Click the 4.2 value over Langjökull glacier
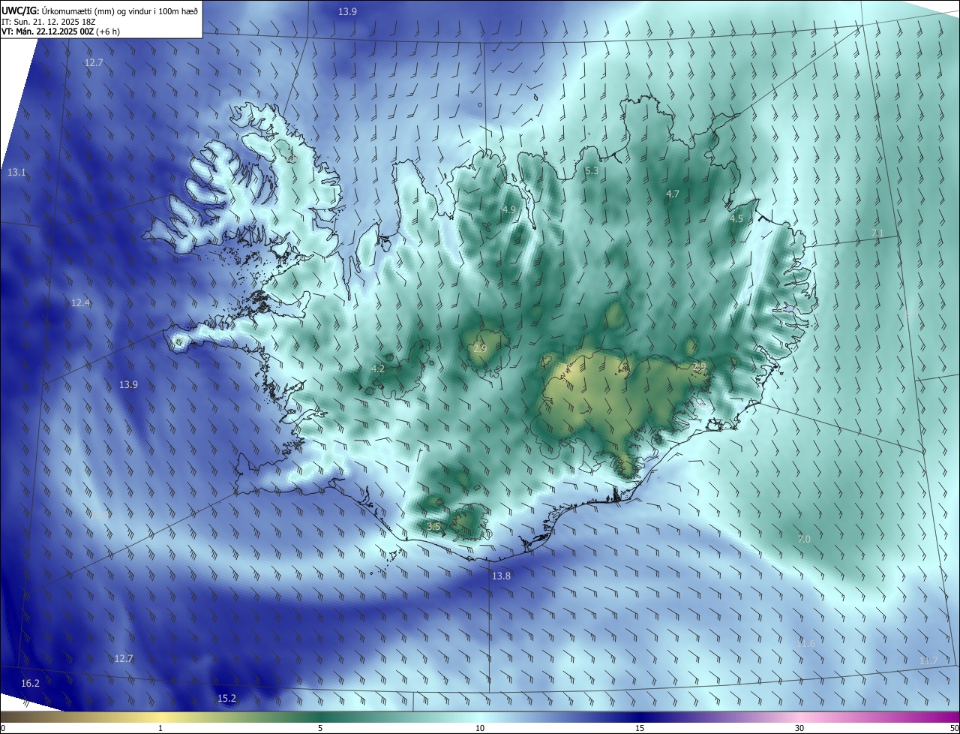 click(x=378, y=369)
